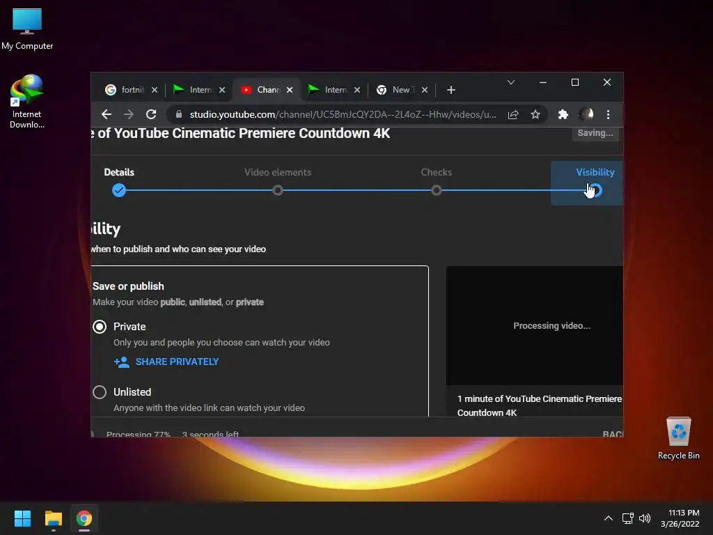Click the video title under preview

(x=540, y=406)
